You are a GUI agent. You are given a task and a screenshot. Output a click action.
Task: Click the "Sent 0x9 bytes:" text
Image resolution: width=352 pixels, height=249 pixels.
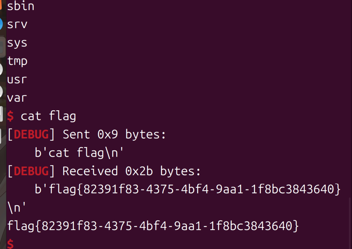[114, 135]
